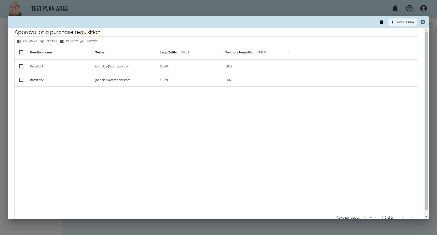This screenshot has height=235, width=437.
Task: Click the trash delete icon
Action: pos(382,22)
